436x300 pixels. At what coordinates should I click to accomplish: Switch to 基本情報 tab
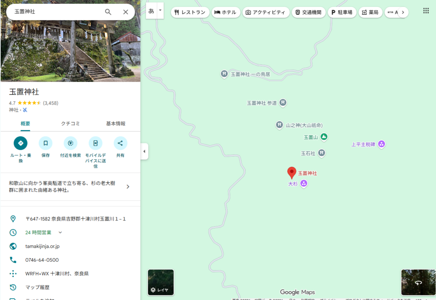coord(115,124)
